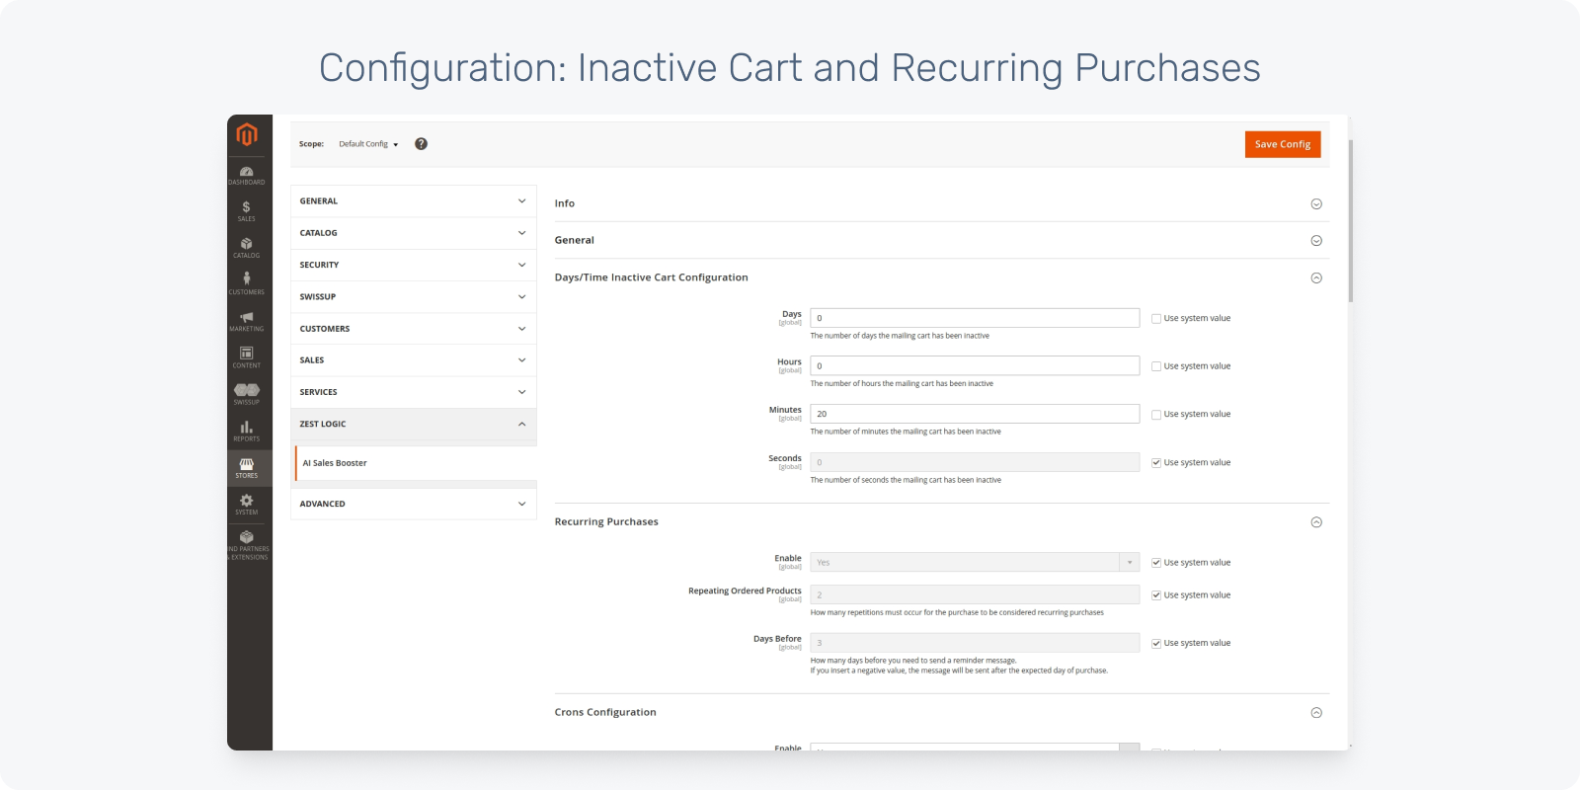Click the Minutes input field

pos(974,414)
